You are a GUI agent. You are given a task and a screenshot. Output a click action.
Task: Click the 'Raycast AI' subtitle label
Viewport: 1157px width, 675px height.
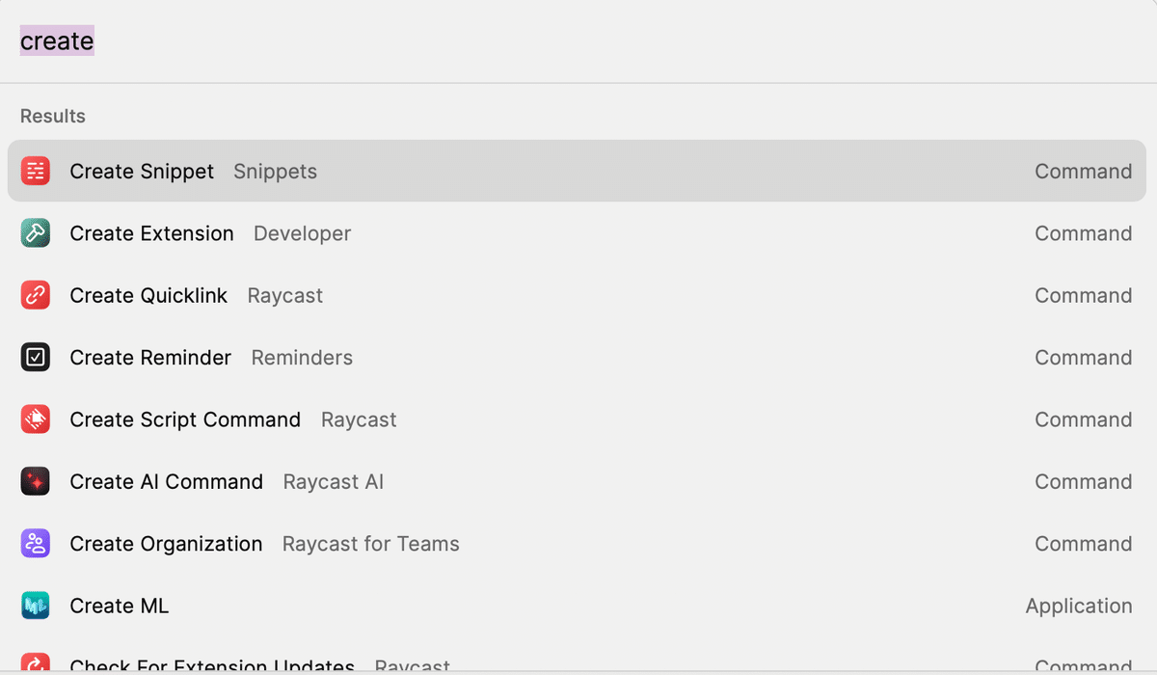coord(334,482)
